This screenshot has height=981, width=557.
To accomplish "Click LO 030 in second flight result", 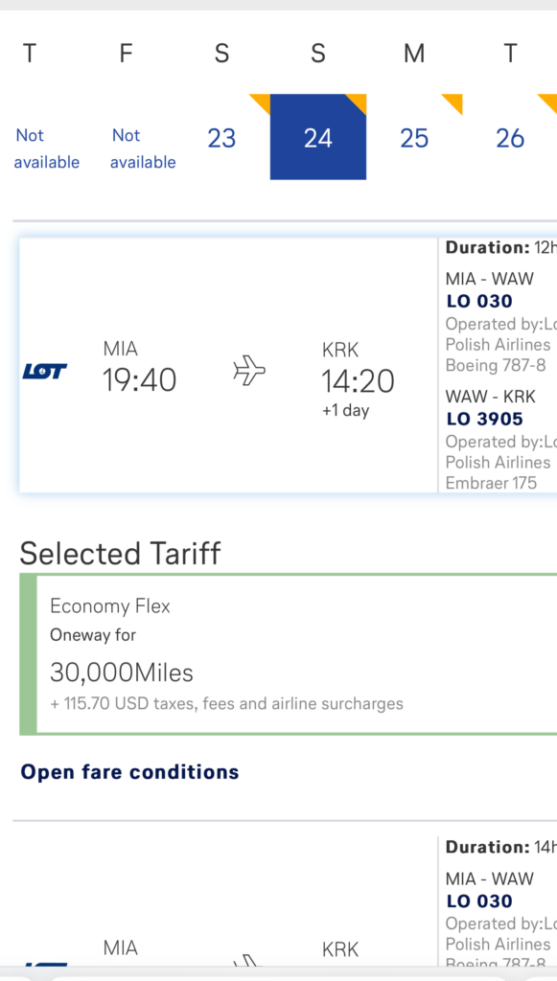I will pyautogui.click(x=479, y=901).
